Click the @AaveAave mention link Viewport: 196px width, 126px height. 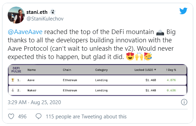click(x=25, y=32)
